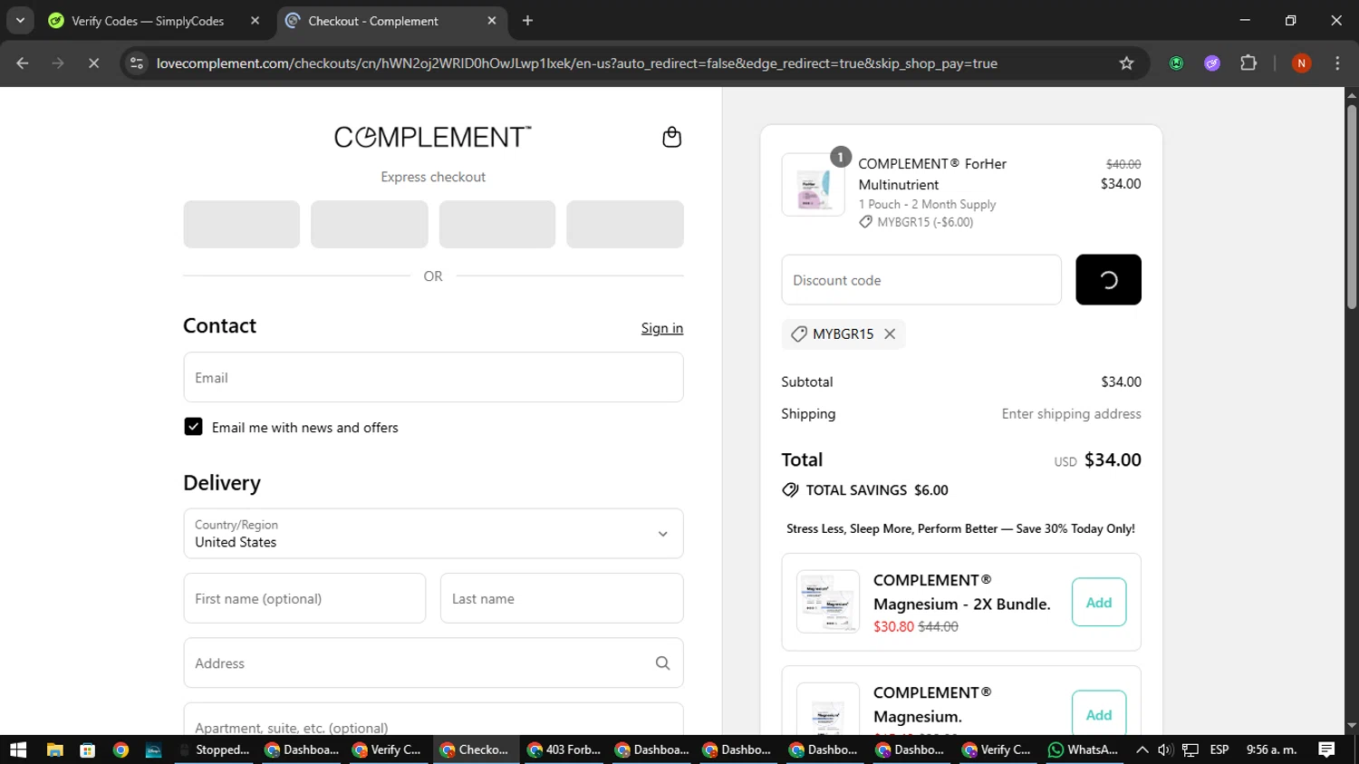This screenshot has width=1359, height=764.
Task: Switch the ESP input language
Action: [x=1219, y=749]
